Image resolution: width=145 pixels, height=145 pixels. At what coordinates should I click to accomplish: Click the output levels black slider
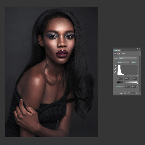117,84
